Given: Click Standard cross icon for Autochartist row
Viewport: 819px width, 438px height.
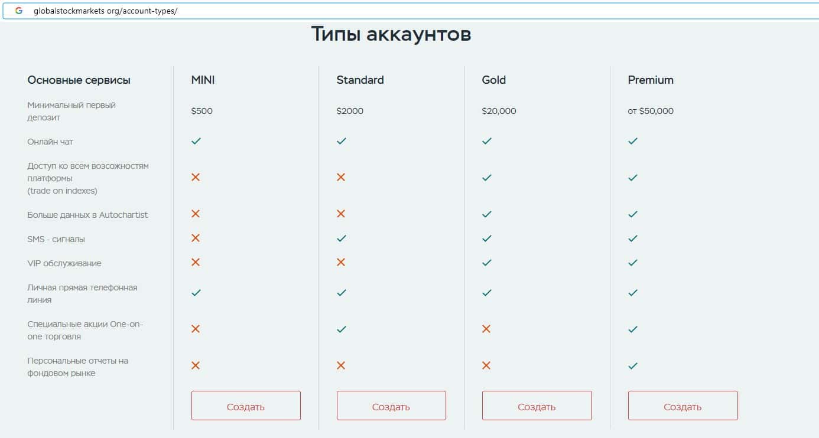Looking at the screenshot, I should click(341, 214).
